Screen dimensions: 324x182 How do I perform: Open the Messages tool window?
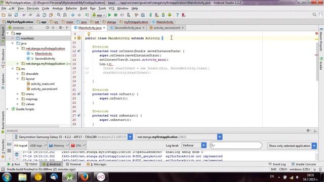[x=97, y=164]
